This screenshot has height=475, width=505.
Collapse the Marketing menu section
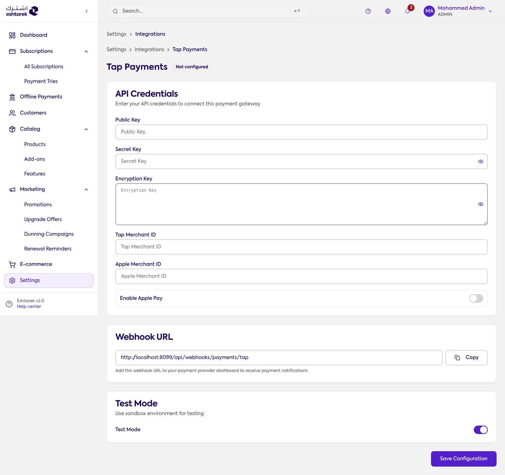[86, 190]
